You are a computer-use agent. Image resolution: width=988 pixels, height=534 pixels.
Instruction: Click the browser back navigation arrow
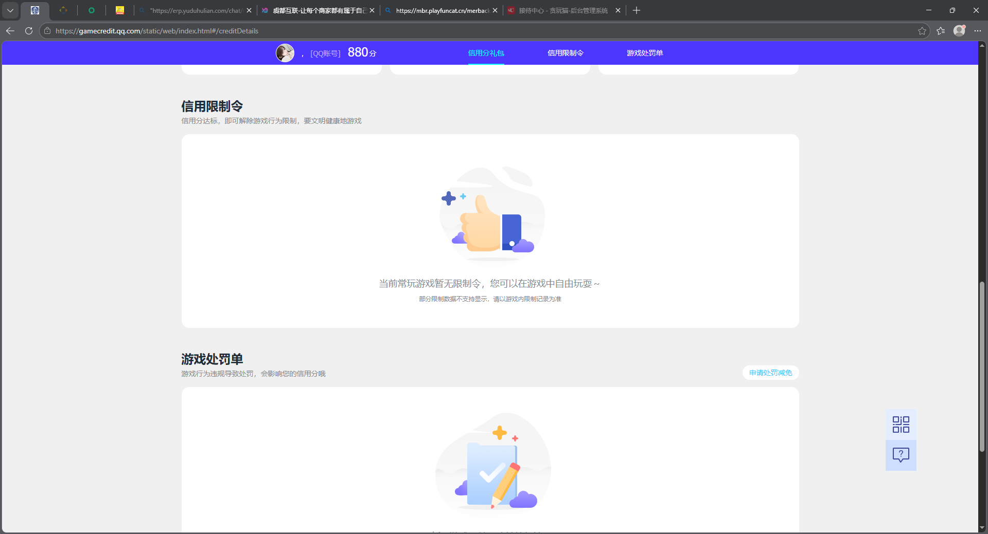pos(10,31)
